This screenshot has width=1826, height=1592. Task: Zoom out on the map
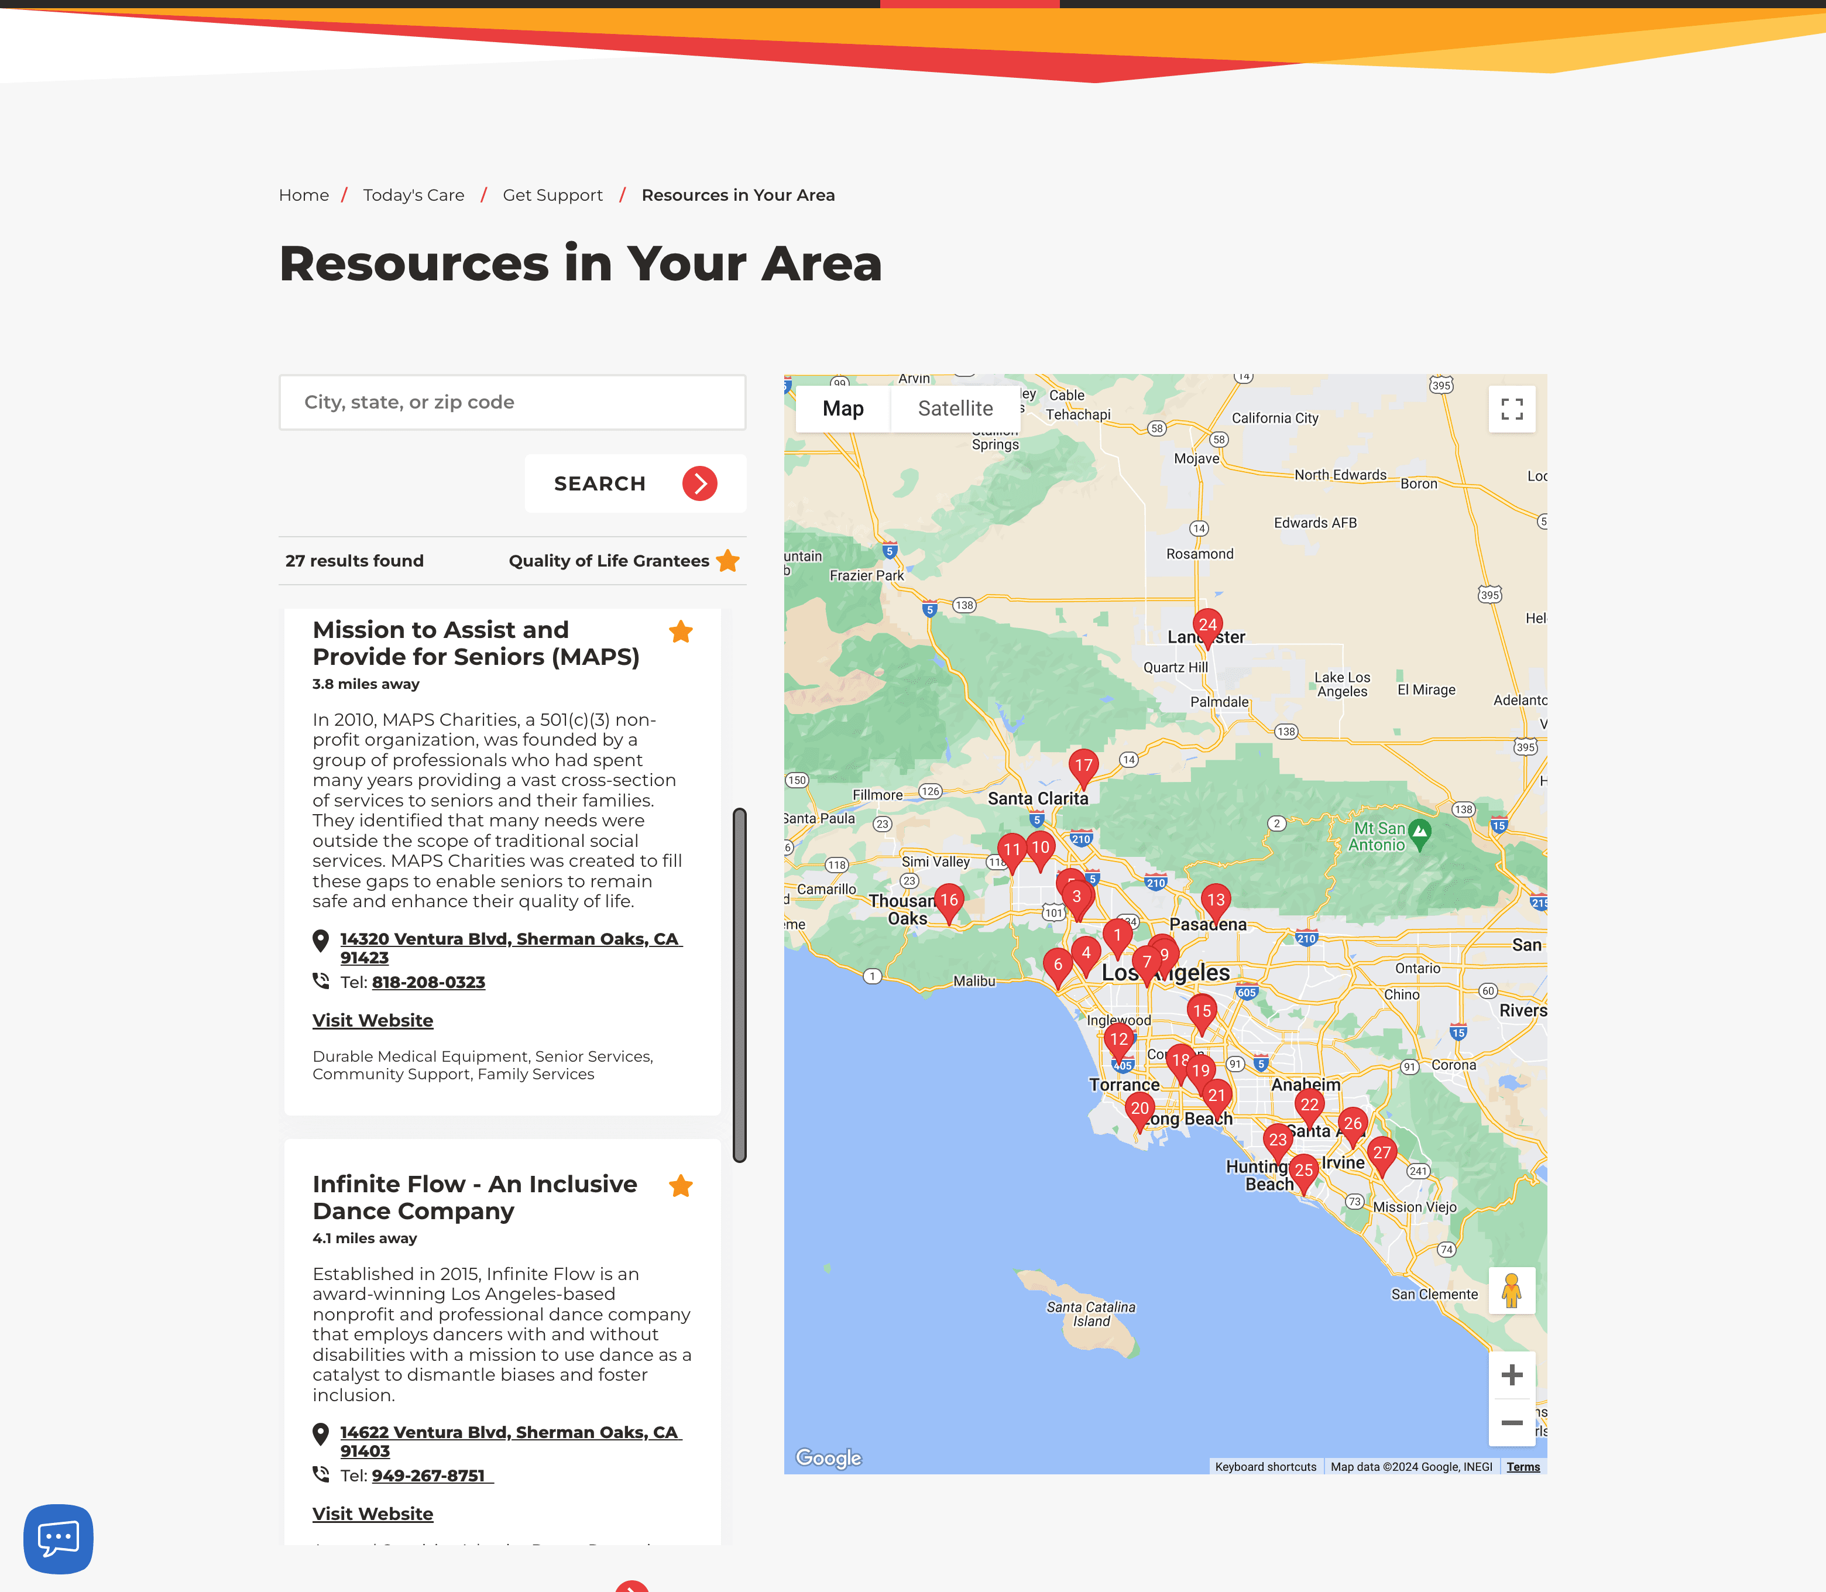(x=1512, y=1422)
